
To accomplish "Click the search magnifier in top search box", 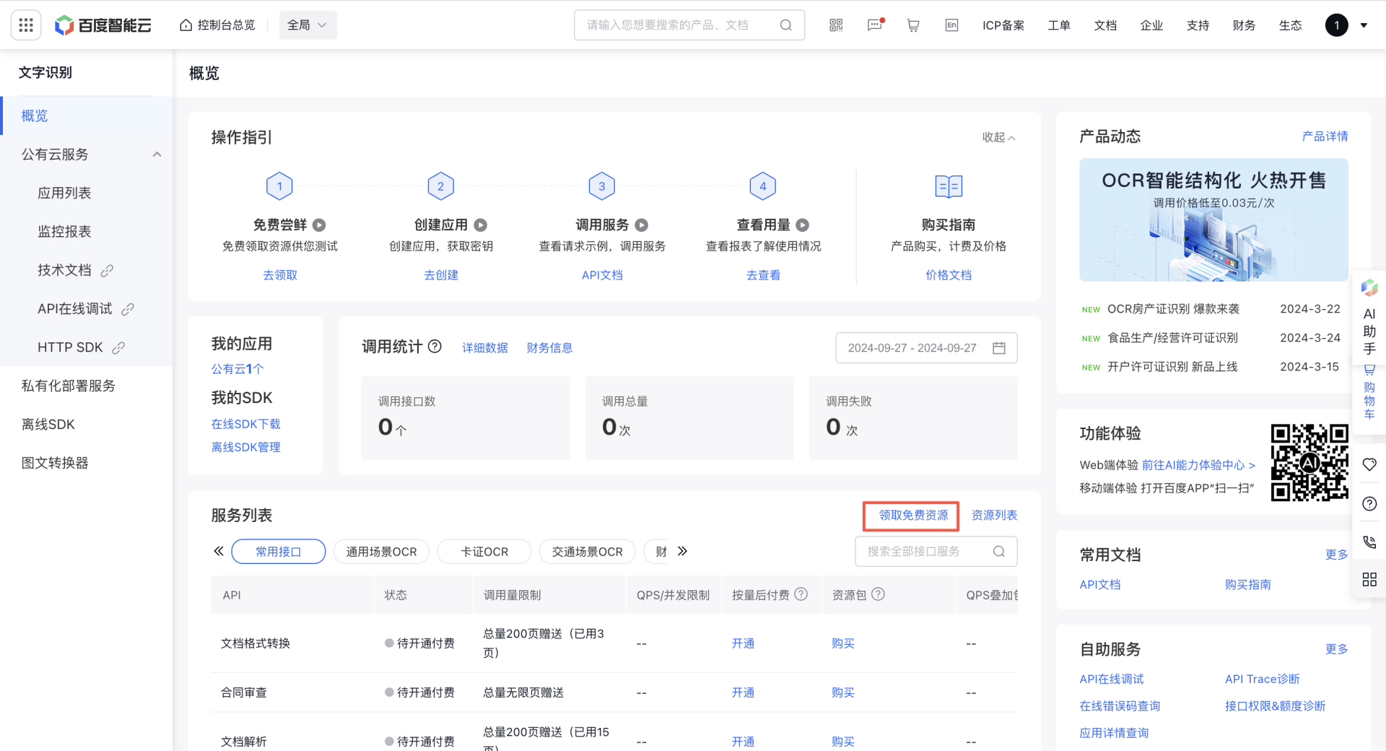I will 786,25.
